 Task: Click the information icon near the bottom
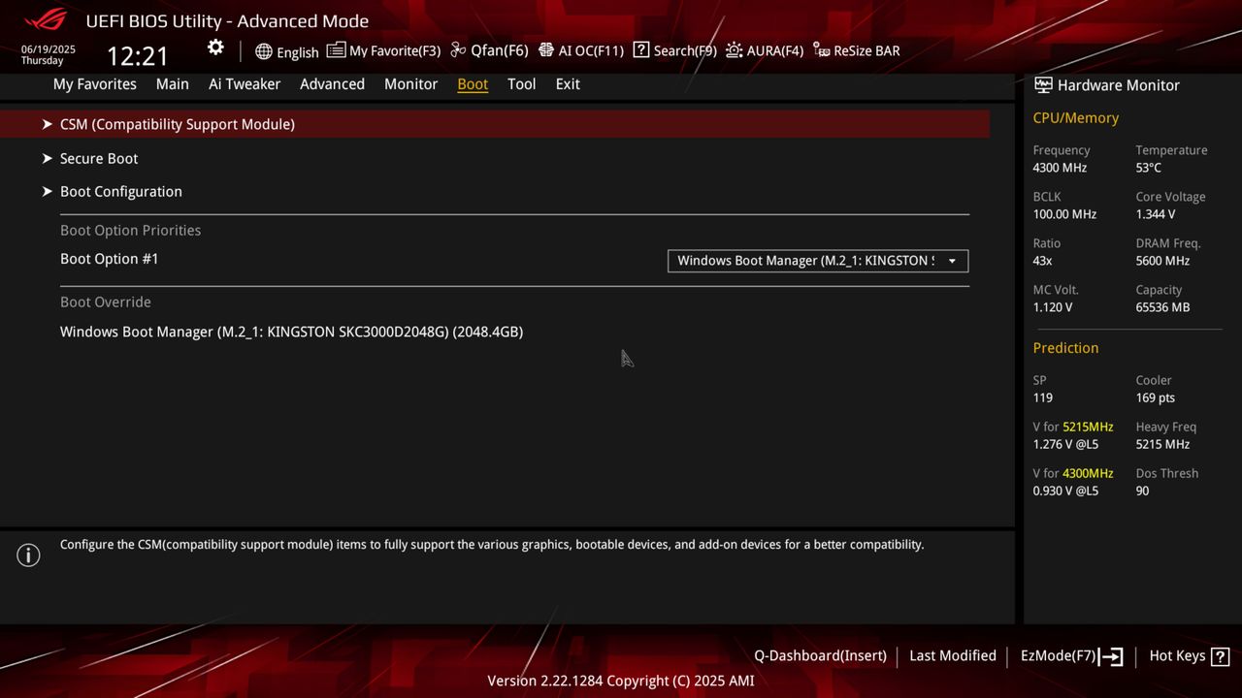tap(28, 555)
